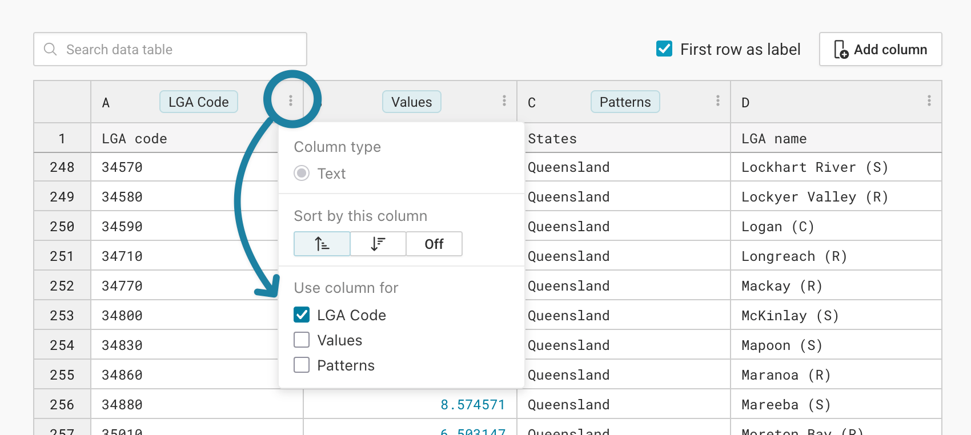Click the Add column file icon
This screenshot has width=971, height=435.
pos(841,50)
